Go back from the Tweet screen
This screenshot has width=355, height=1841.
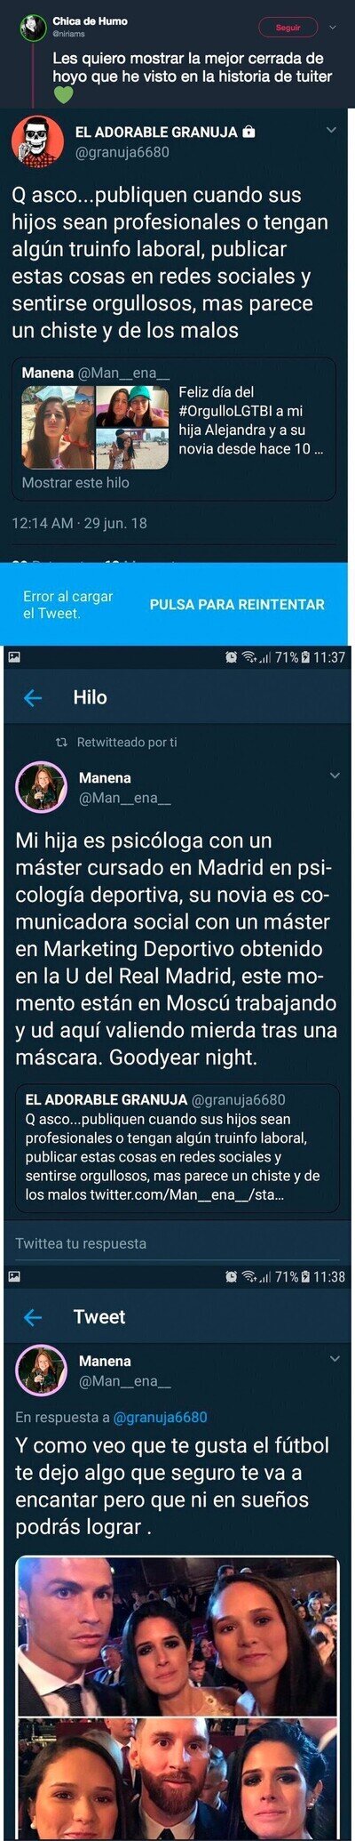(33, 1317)
